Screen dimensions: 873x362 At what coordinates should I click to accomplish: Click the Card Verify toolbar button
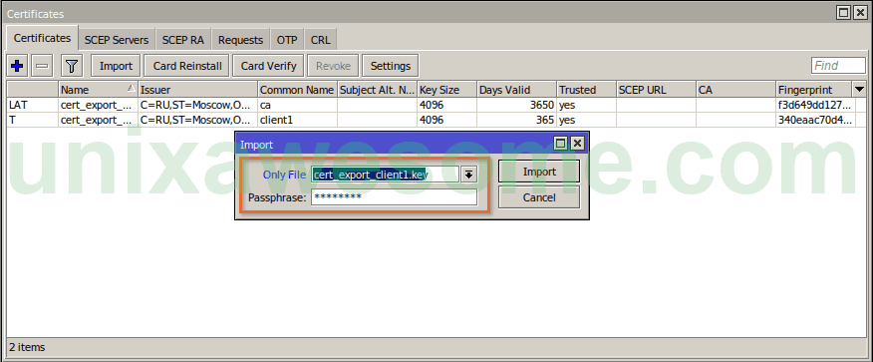coord(268,66)
